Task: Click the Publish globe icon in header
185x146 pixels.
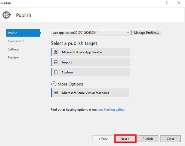Action: click(x=7, y=15)
